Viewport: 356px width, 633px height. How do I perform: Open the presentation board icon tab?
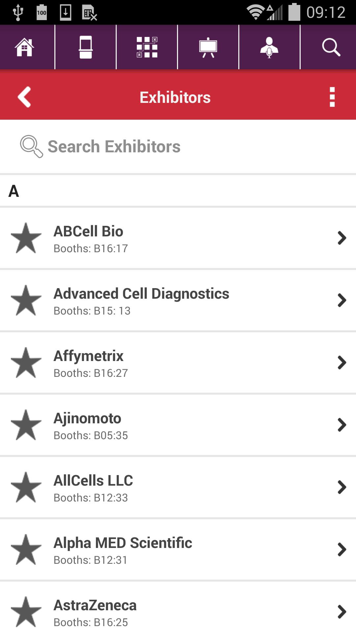[208, 47]
